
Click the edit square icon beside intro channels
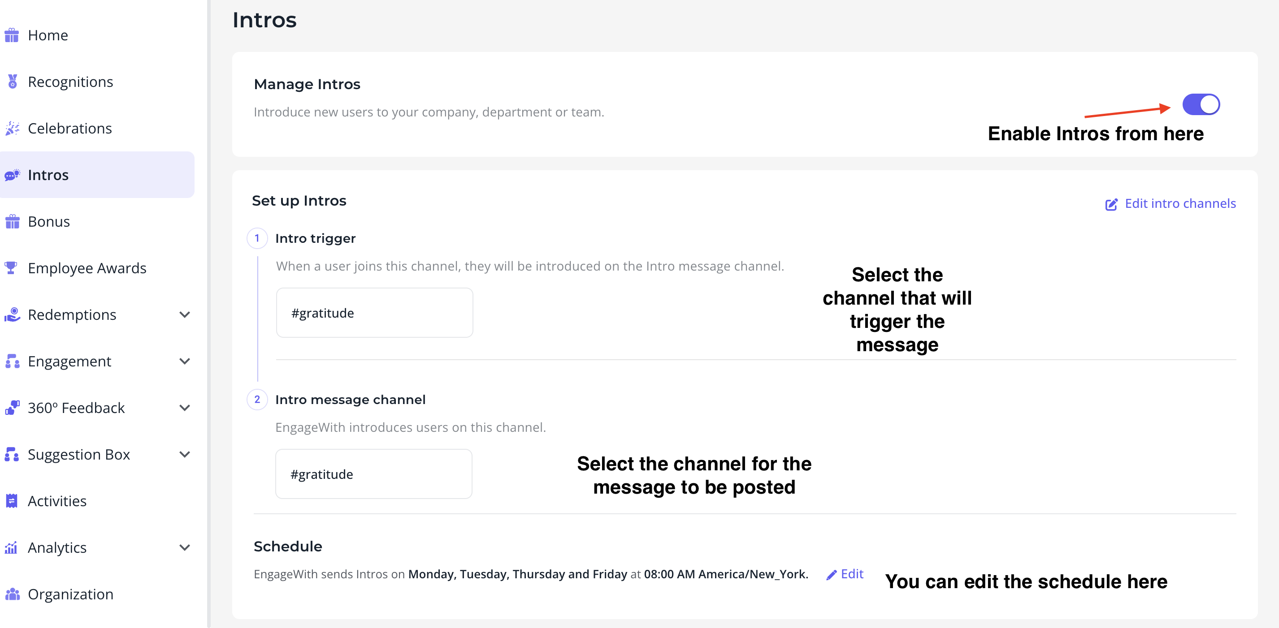pos(1111,204)
